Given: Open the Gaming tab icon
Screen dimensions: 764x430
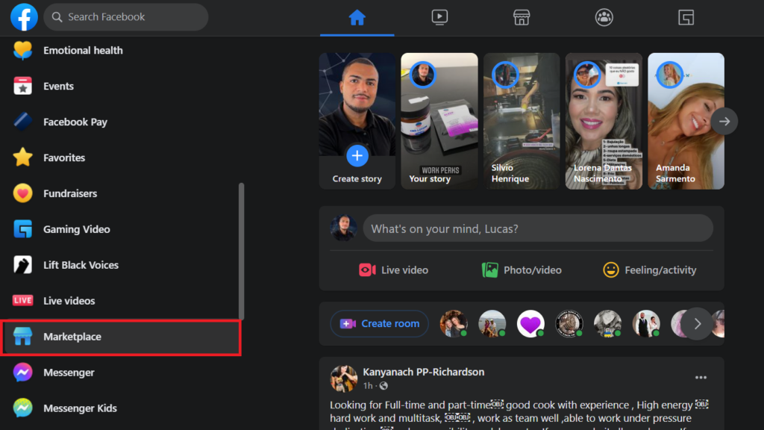Looking at the screenshot, I should coord(686,18).
